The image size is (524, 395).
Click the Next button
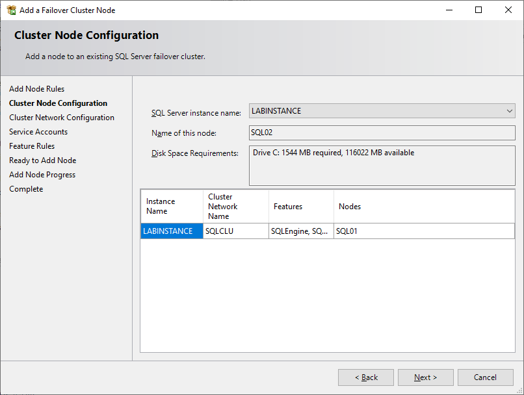pos(425,377)
